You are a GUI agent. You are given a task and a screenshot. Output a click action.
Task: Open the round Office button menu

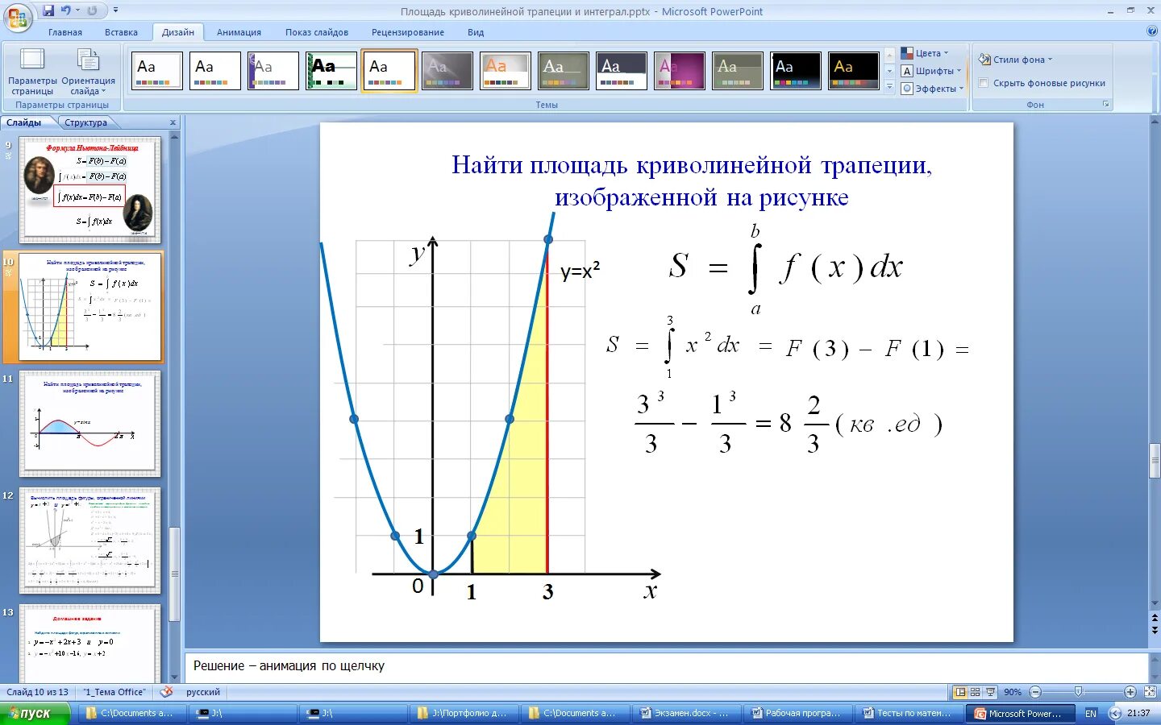18,18
